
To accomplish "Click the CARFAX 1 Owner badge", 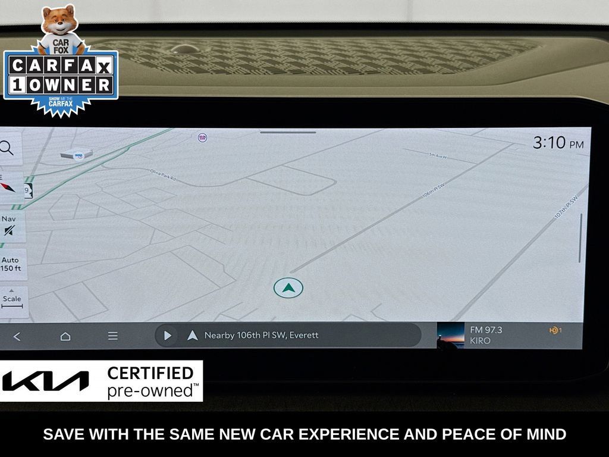I will (61, 61).
